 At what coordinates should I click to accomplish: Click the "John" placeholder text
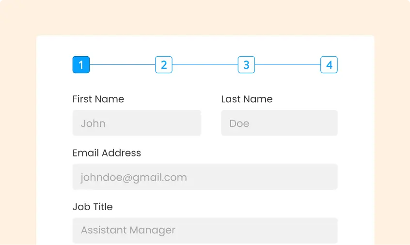[93, 123]
